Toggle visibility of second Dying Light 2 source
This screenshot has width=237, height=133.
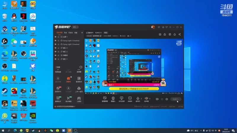click(55, 44)
